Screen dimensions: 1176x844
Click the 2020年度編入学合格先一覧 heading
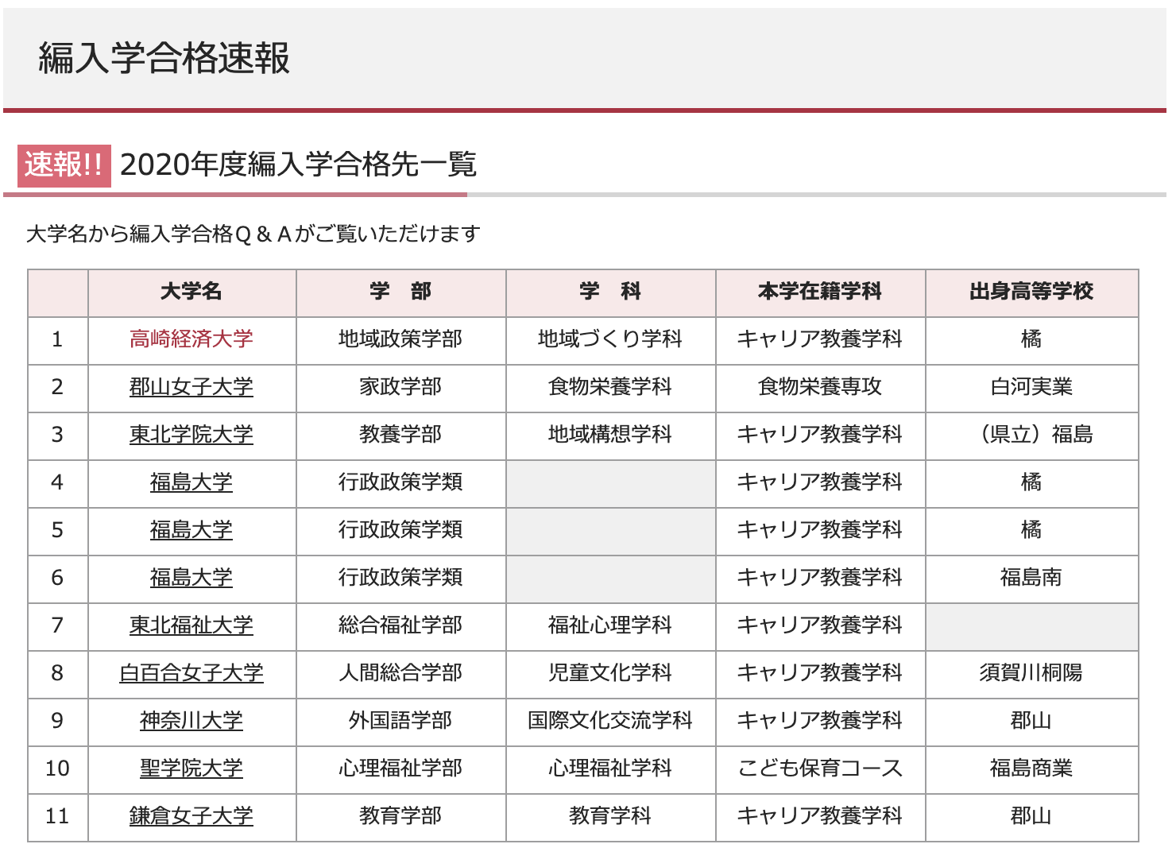point(298,165)
